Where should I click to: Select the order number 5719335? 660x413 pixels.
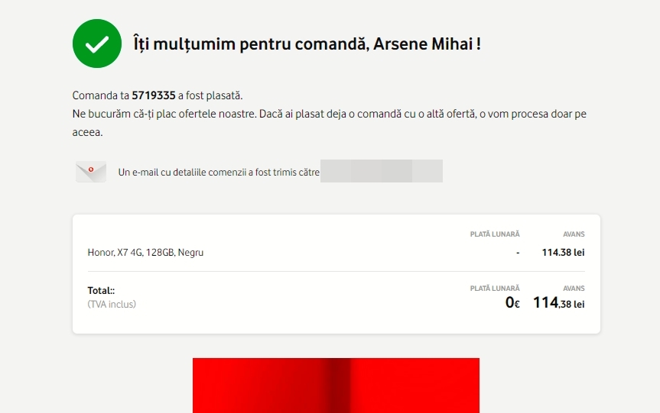(x=154, y=95)
